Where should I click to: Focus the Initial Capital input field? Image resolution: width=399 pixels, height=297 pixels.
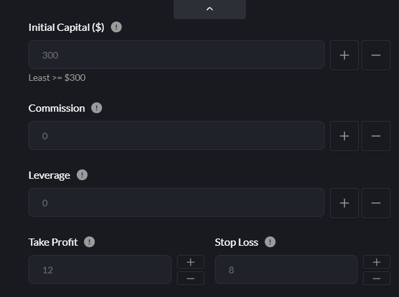[x=176, y=55]
